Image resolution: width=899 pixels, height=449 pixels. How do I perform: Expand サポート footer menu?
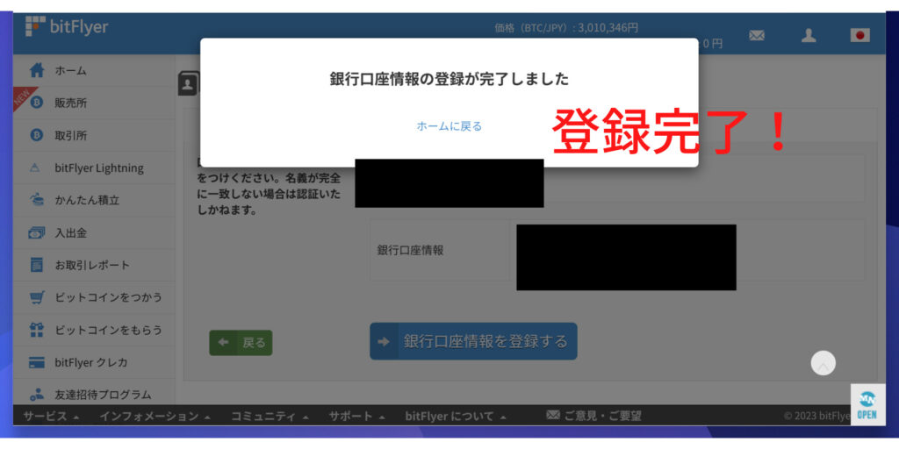pyautogui.click(x=356, y=416)
